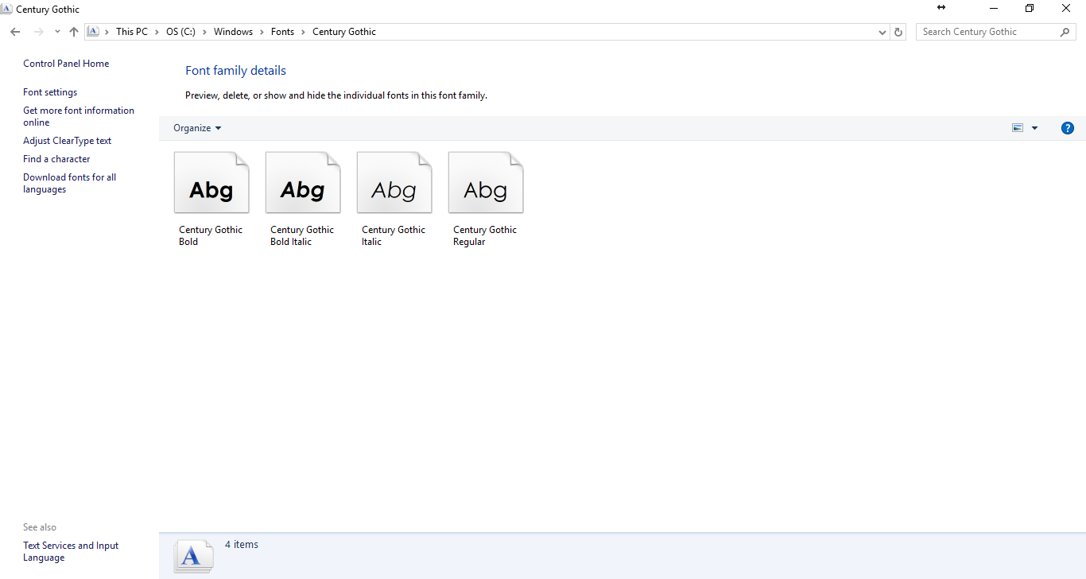Viewport: 1086px width, 579px height.
Task: Click the 4 items status text
Action: tap(242, 545)
